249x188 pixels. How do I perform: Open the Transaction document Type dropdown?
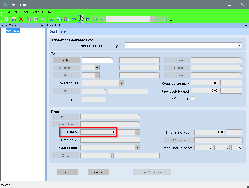240,45
